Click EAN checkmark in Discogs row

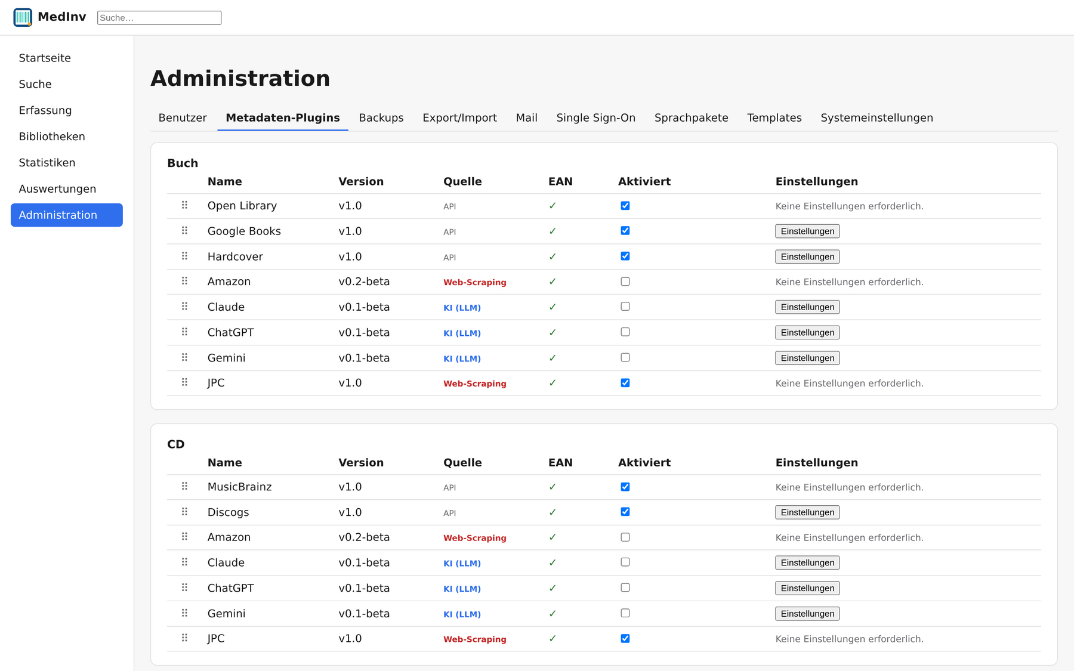coord(553,512)
